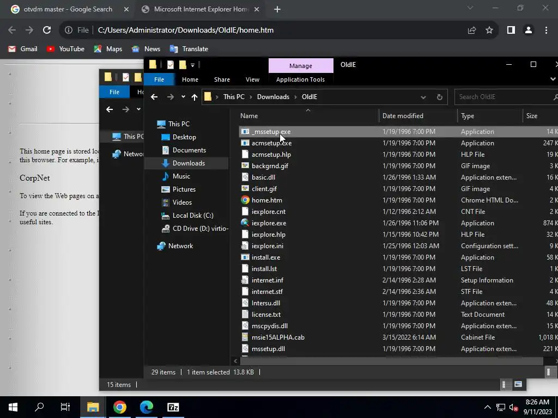558x418 pixels.
Task: Open Quick Access Toolbar customize dropdown
Action: point(192,65)
